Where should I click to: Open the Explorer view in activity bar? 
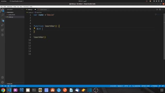coord(3,10)
